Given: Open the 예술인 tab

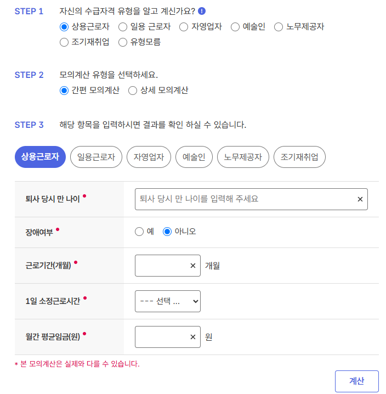Looking at the screenshot, I should (194, 157).
